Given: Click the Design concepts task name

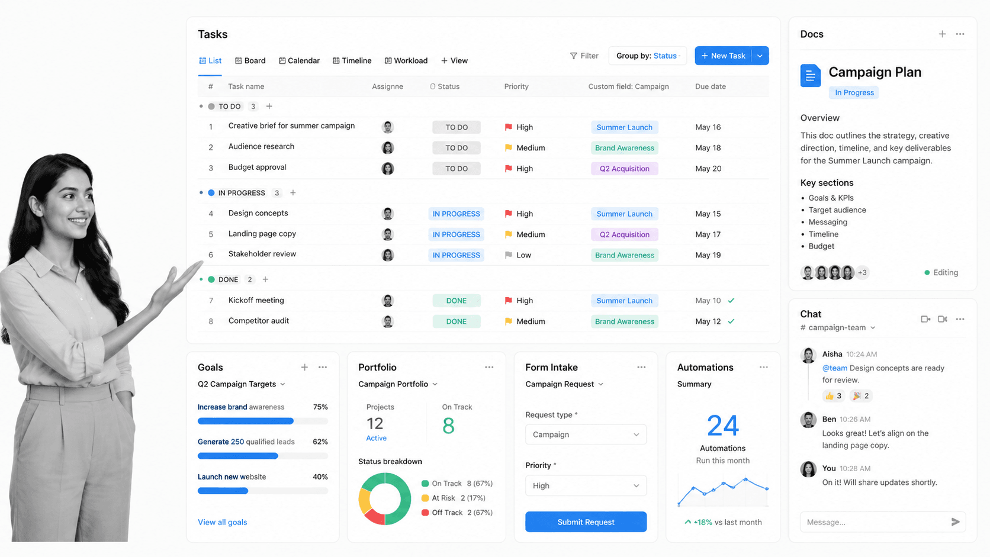Looking at the screenshot, I should [x=258, y=213].
